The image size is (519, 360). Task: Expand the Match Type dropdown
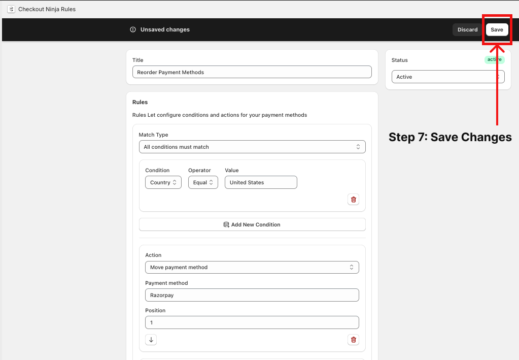point(252,147)
